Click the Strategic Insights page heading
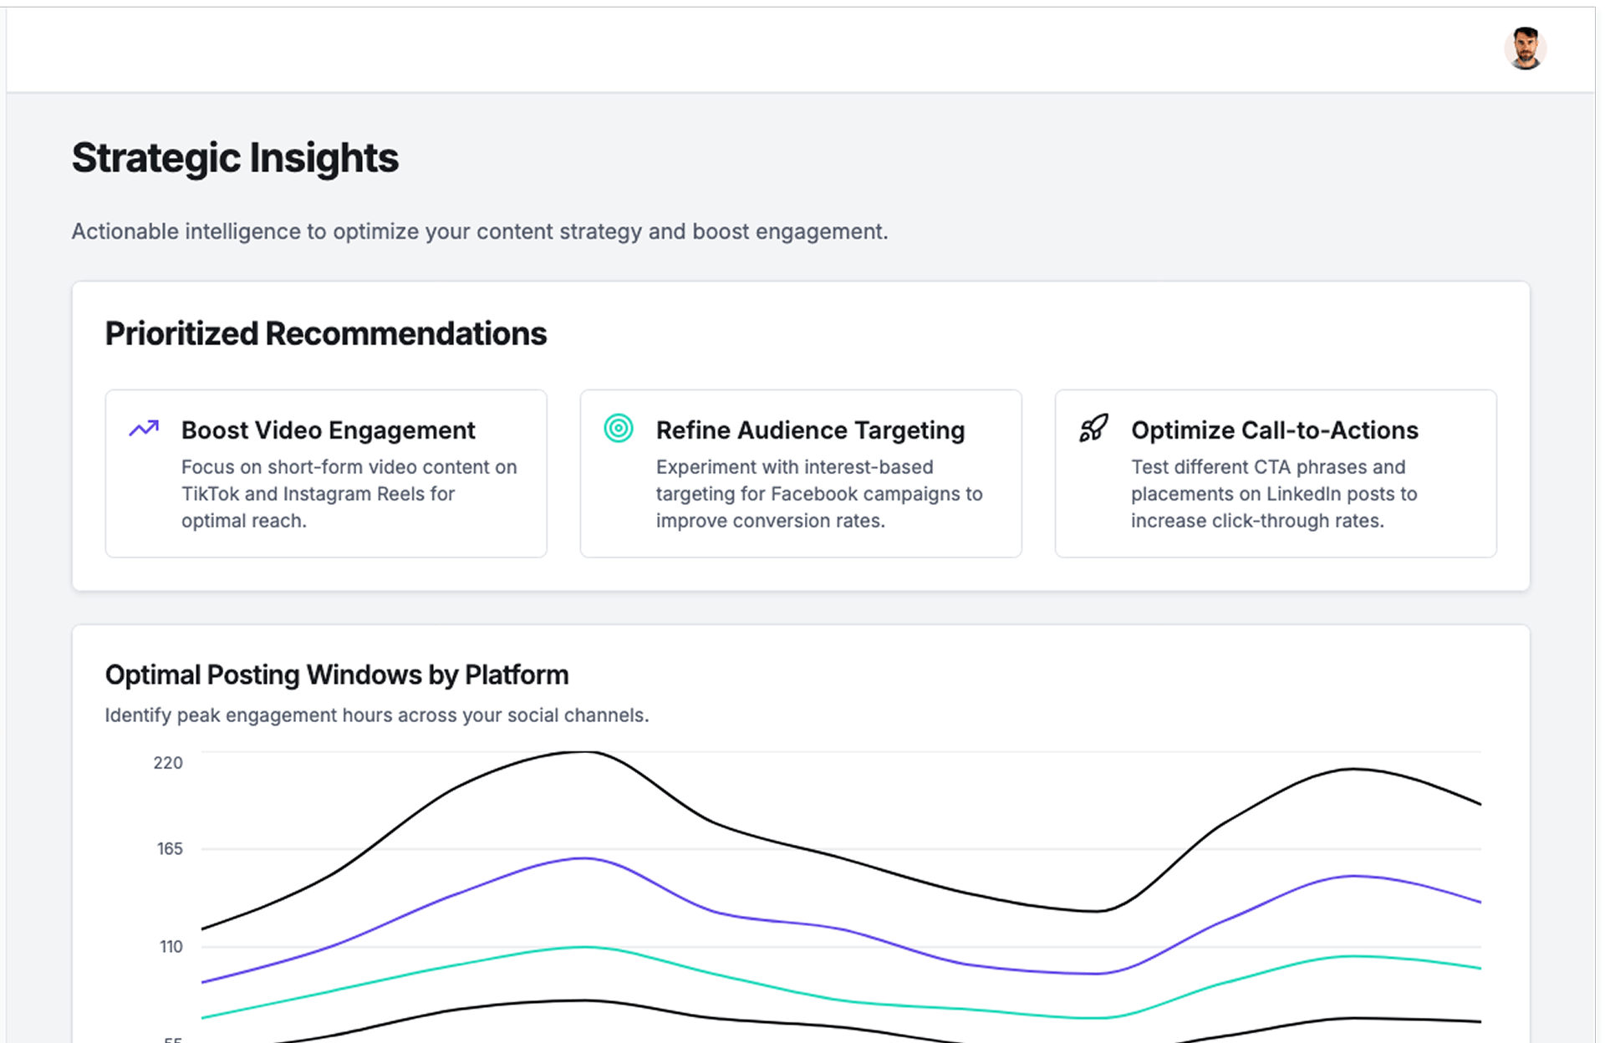 click(x=235, y=158)
